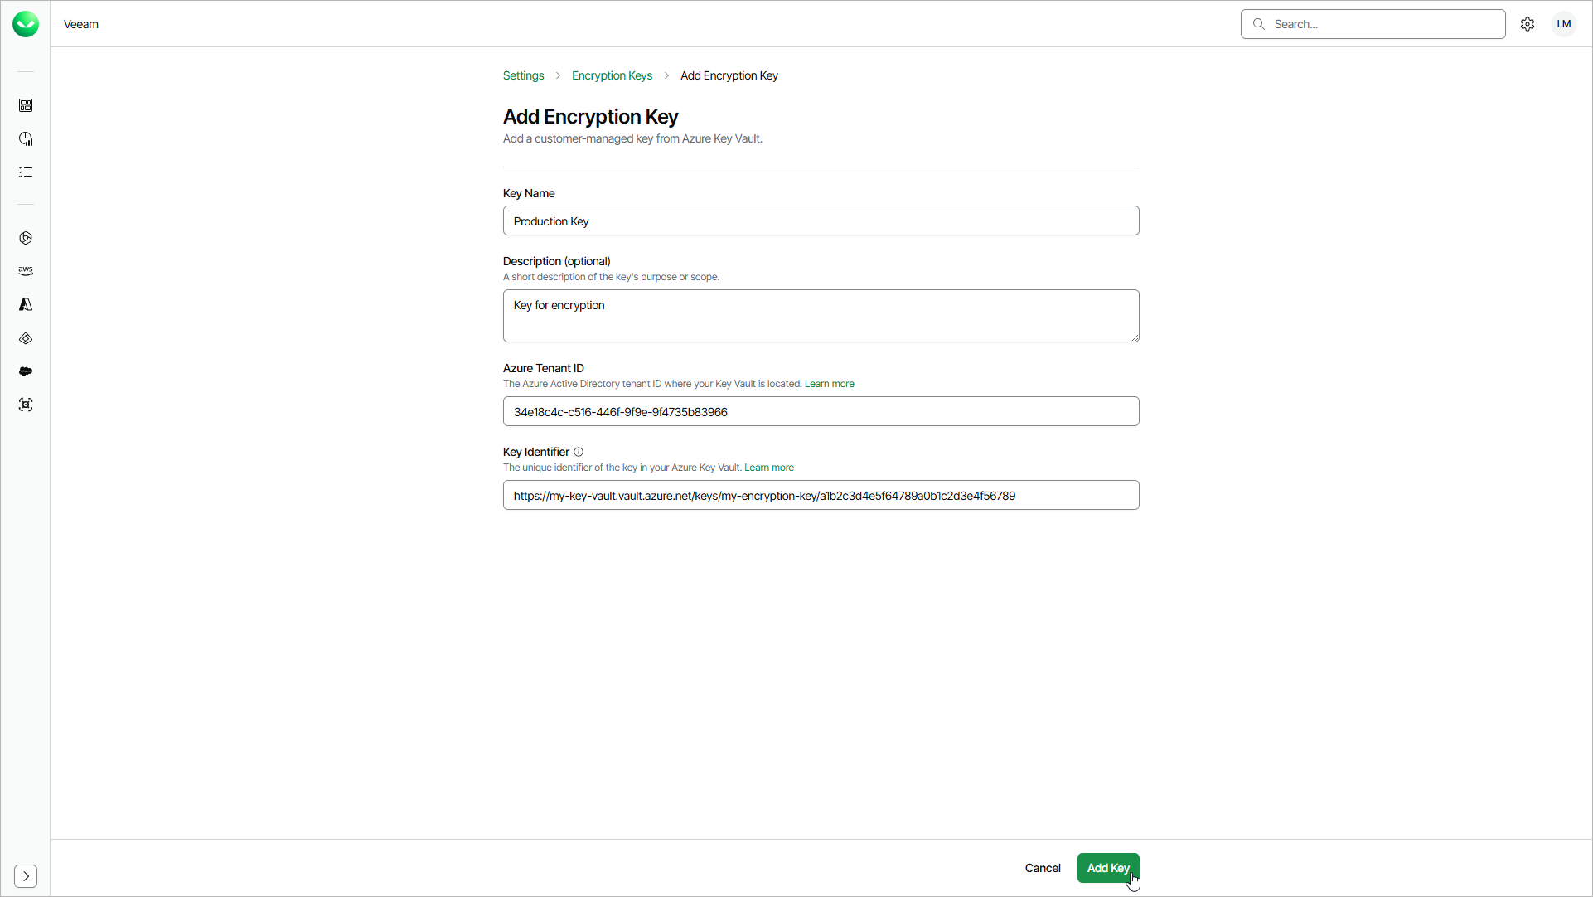Click the Description resize handle
The width and height of the screenshot is (1593, 897).
(x=1134, y=337)
